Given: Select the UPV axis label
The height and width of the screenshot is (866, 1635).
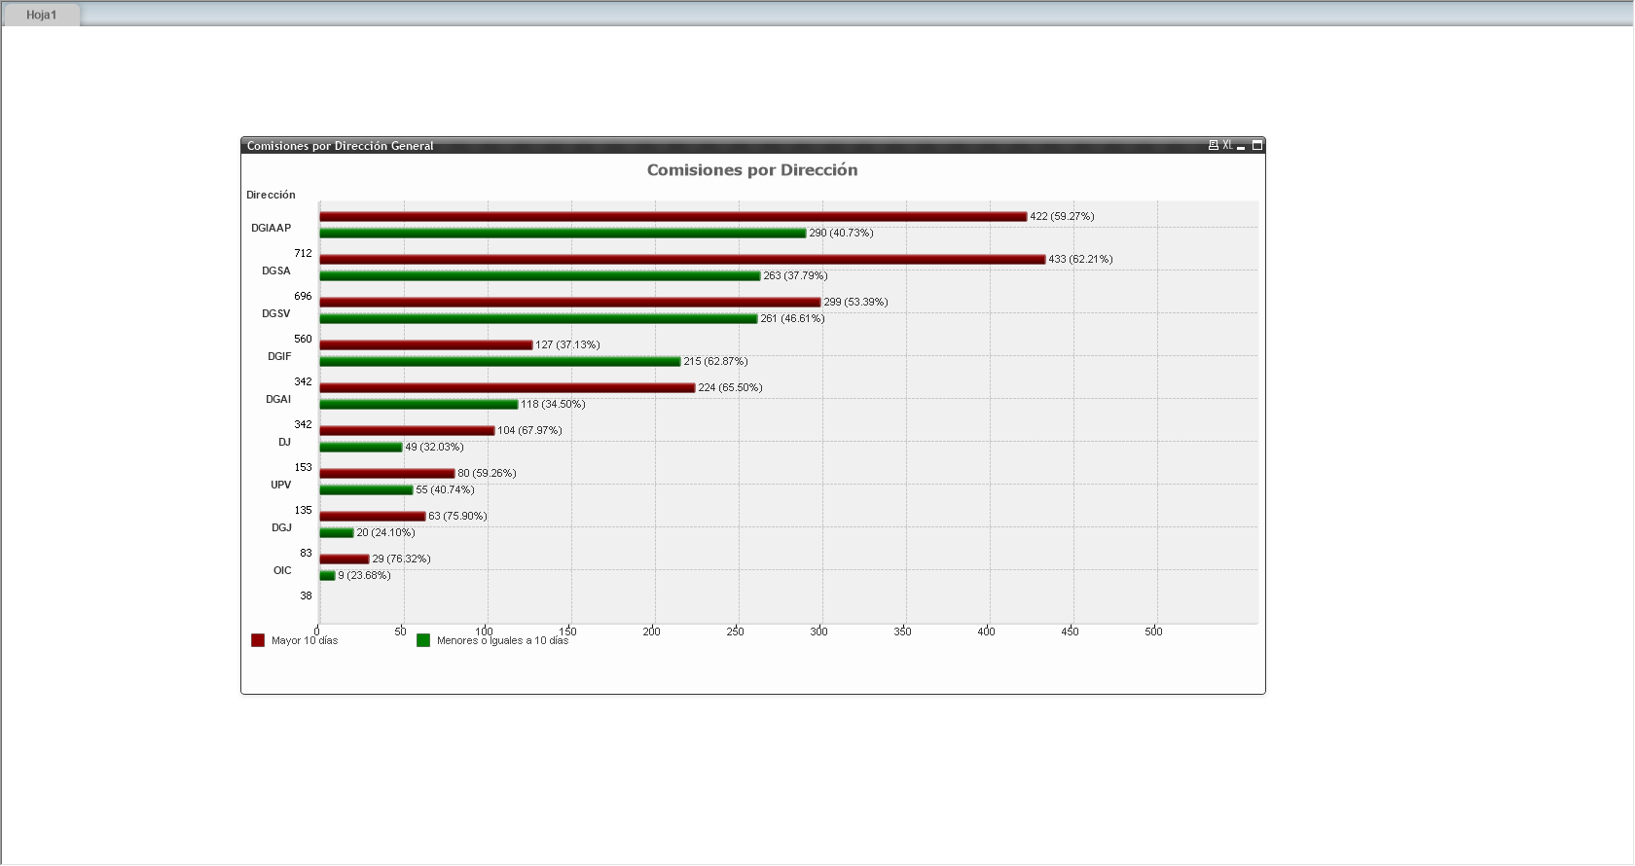Looking at the screenshot, I should click(x=280, y=485).
